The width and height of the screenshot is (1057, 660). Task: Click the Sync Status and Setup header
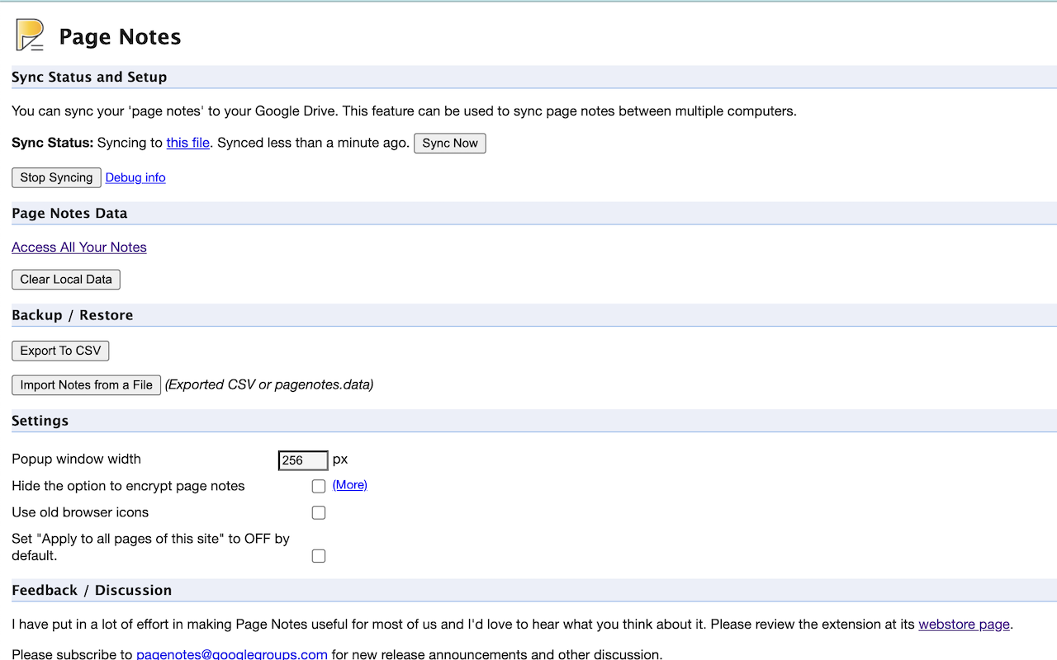(x=89, y=77)
